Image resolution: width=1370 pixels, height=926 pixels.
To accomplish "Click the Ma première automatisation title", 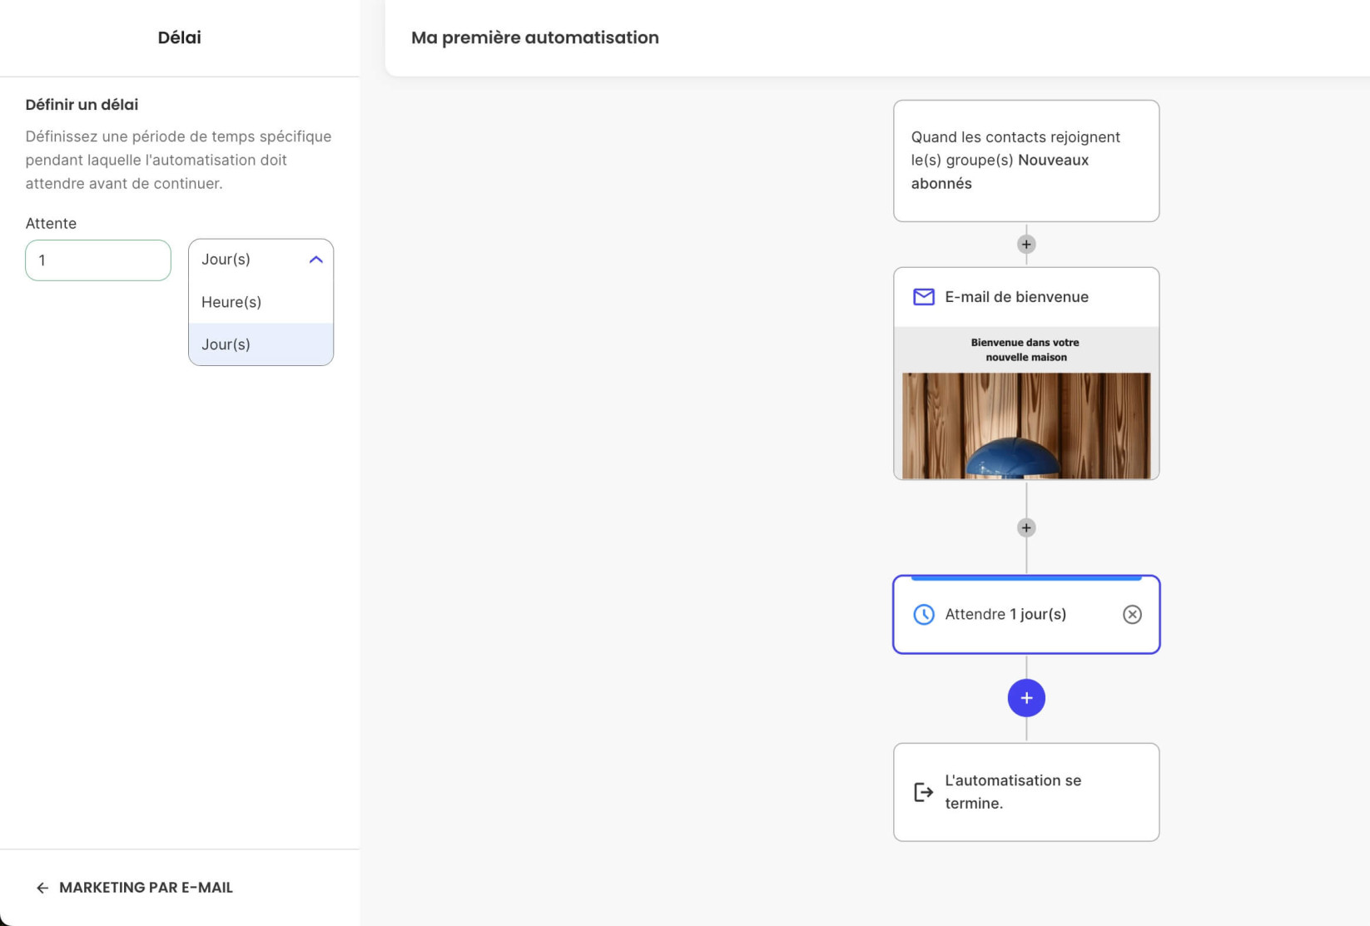I will coord(535,37).
